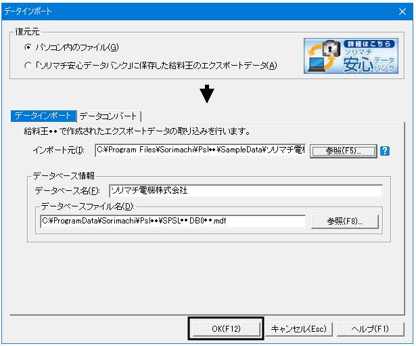Open help with ヘルプ(F1) button
416x346 pixels.
371,329
